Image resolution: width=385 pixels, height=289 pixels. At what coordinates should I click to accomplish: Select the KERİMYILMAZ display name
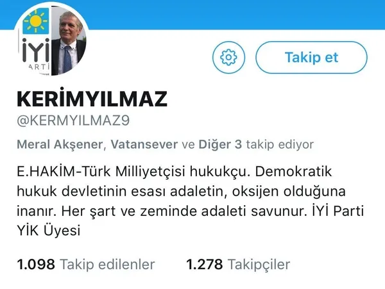pyautogui.click(x=92, y=98)
